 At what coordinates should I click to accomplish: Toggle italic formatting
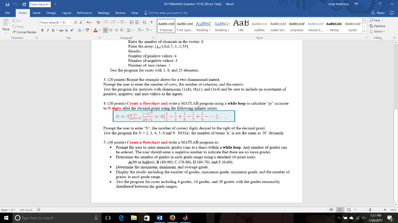(47, 30)
